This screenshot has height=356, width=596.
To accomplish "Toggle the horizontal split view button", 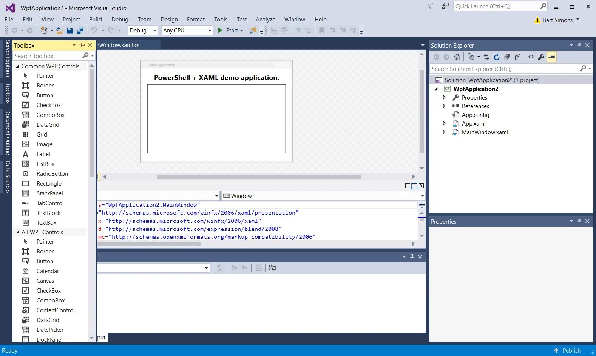I will coord(414,186).
